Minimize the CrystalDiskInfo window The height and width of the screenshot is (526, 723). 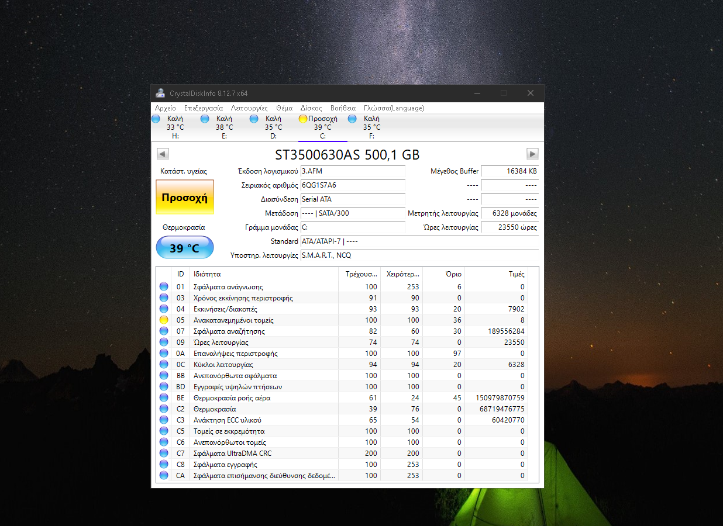[477, 93]
